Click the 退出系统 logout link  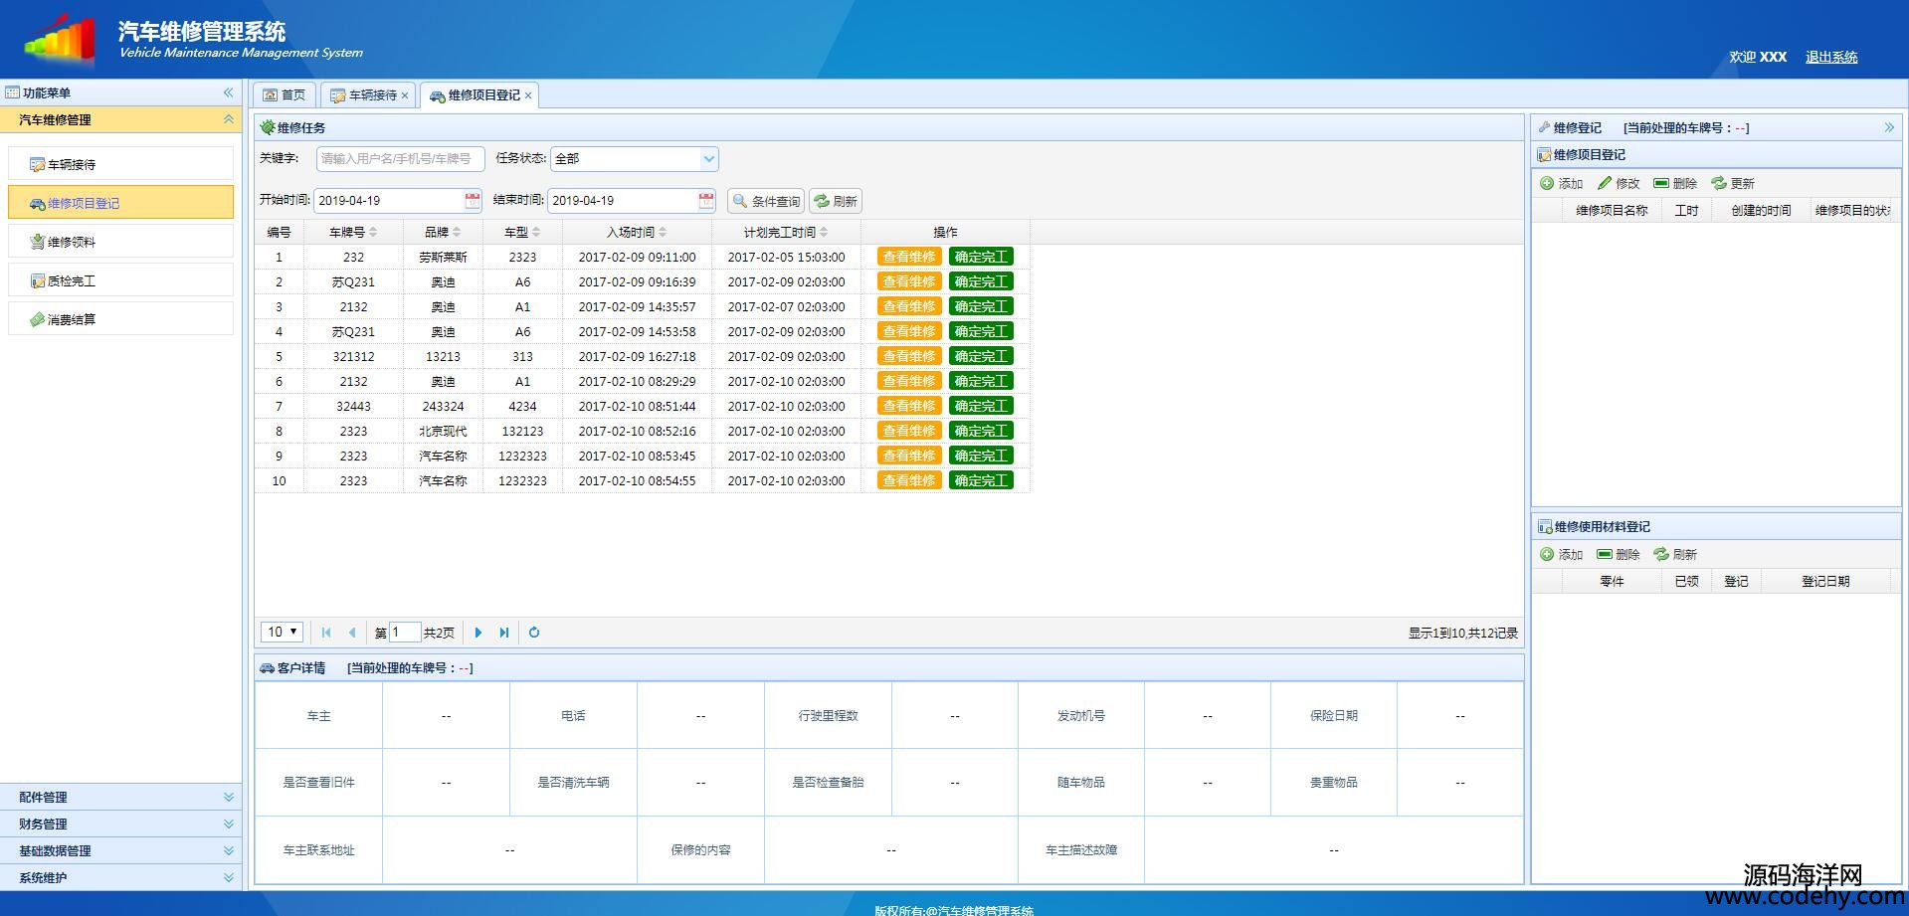pos(1831,57)
